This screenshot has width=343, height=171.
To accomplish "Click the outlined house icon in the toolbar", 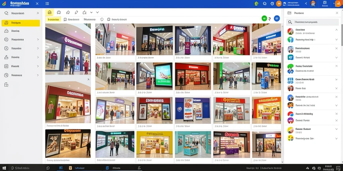I will [x=68, y=12].
